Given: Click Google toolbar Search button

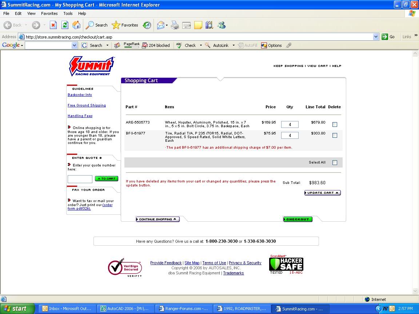Looking at the screenshot, I should (x=92, y=45).
